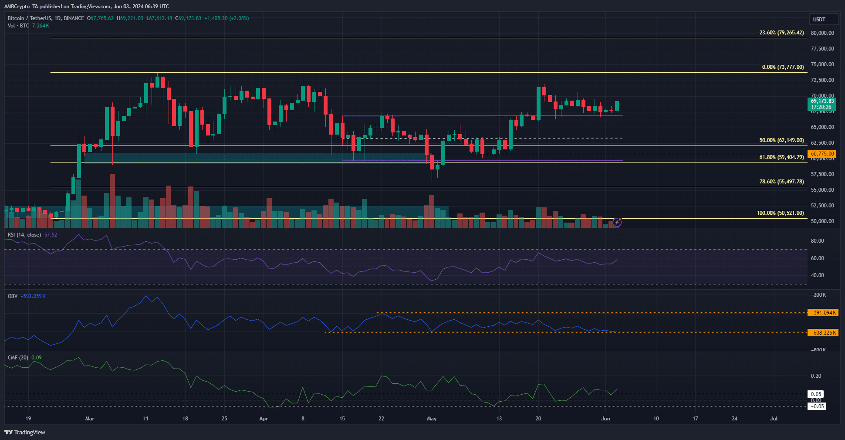Click the 40.00 level on the RSI axis
845x440 pixels.
[x=817, y=275]
